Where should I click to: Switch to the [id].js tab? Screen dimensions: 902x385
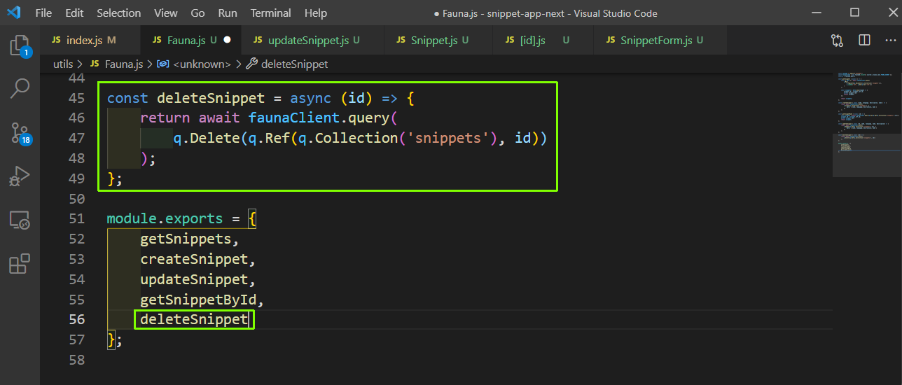pyautogui.click(x=543, y=41)
